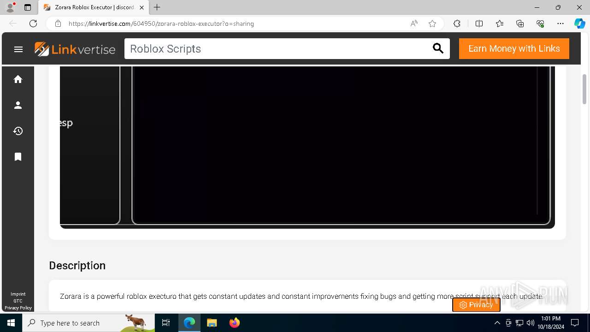The height and width of the screenshot is (332, 590).
Task: Close the Zorara Roblox Executor tab
Action: [x=142, y=7]
